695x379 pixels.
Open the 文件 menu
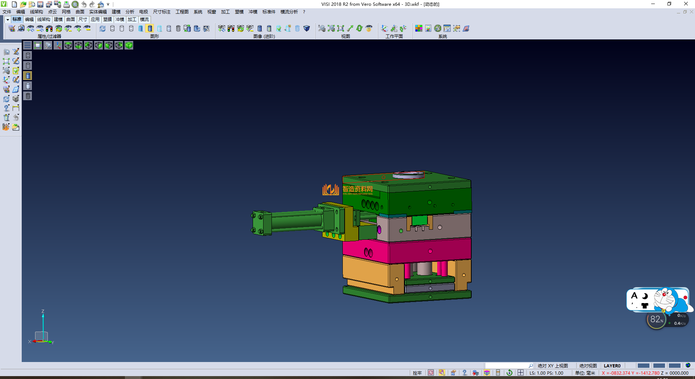click(7, 12)
